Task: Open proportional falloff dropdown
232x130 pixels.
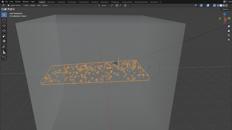Action: coord(129,5)
